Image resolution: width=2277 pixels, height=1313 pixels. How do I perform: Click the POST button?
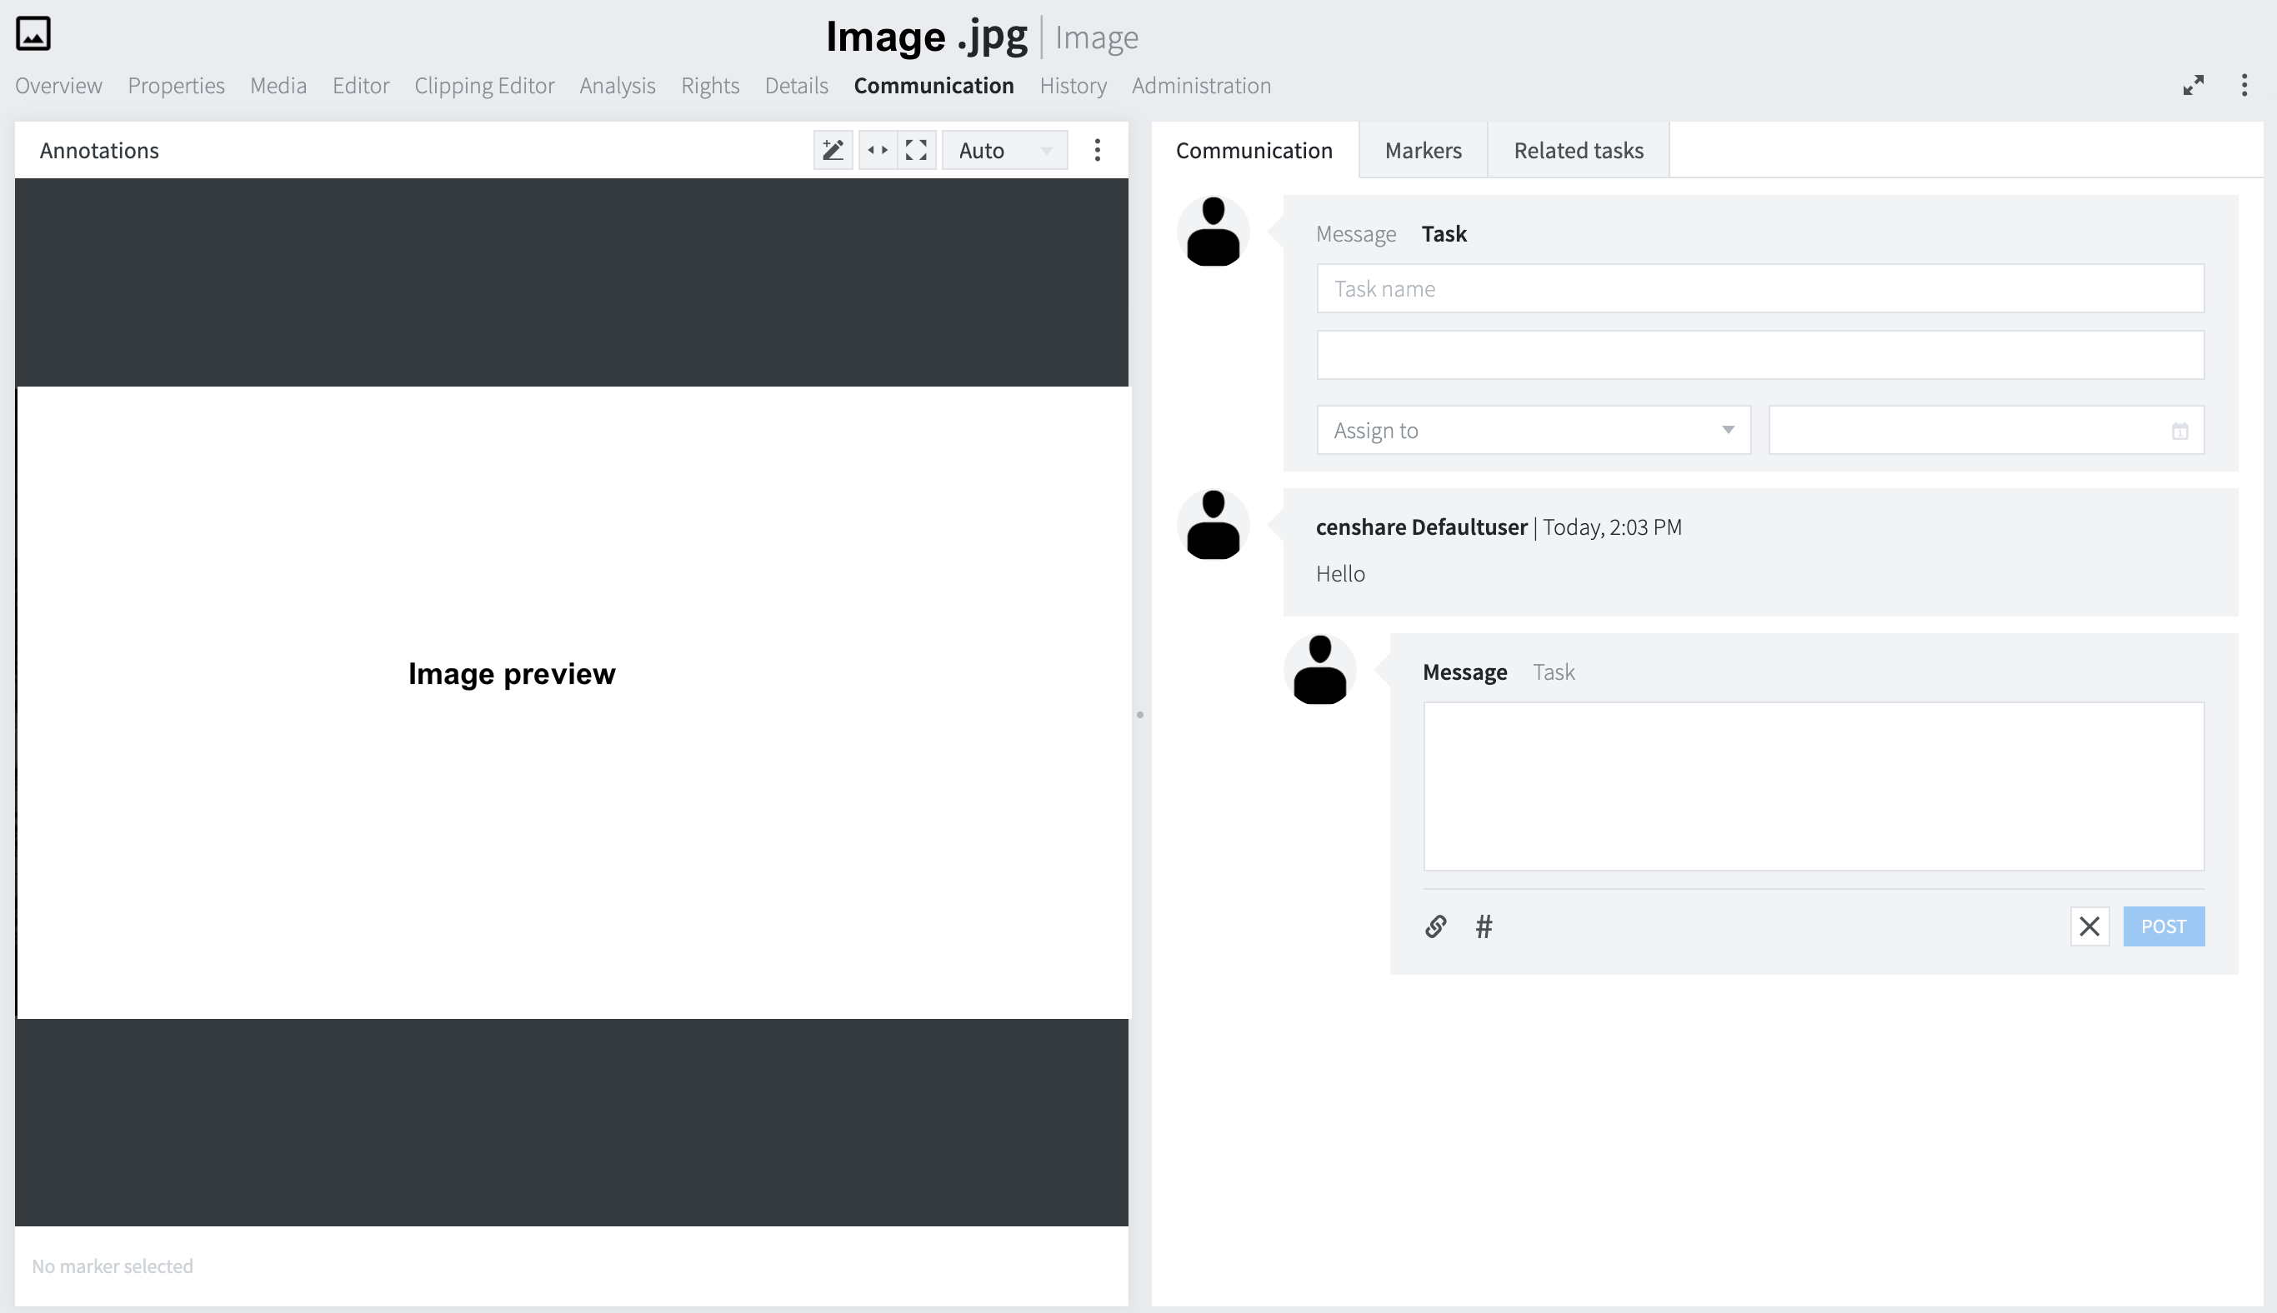2163,926
